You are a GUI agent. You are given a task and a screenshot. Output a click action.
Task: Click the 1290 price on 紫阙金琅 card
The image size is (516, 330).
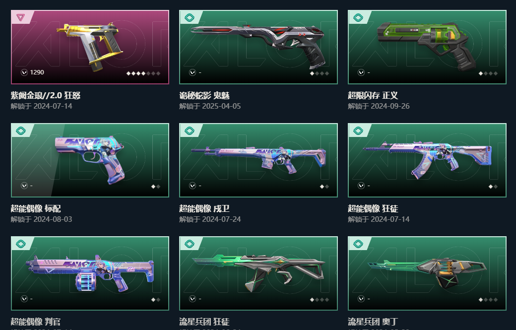[x=37, y=72]
